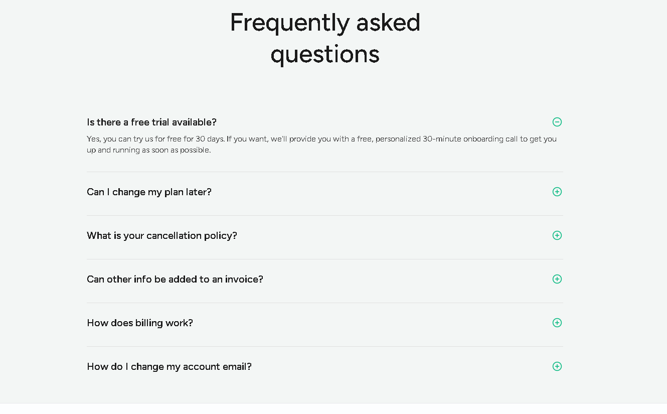The image size is (667, 414).
Task: Click answer line starting "Yes, you can try us"
Action: click(321, 139)
